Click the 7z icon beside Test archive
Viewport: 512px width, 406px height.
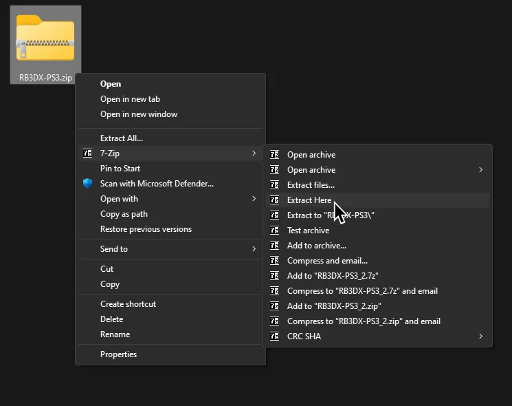(x=275, y=230)
